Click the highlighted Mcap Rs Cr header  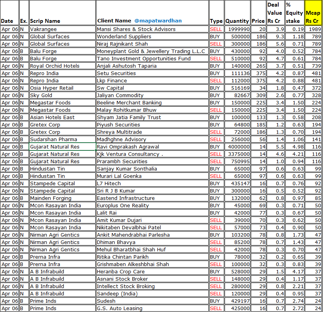tap(313, 13)
